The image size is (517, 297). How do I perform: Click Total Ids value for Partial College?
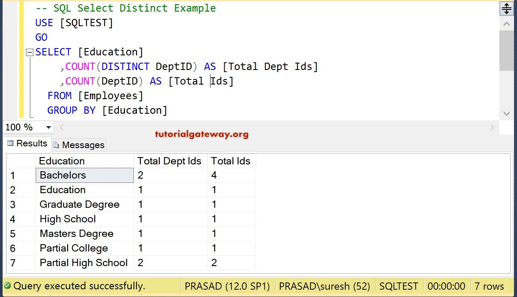232,248
